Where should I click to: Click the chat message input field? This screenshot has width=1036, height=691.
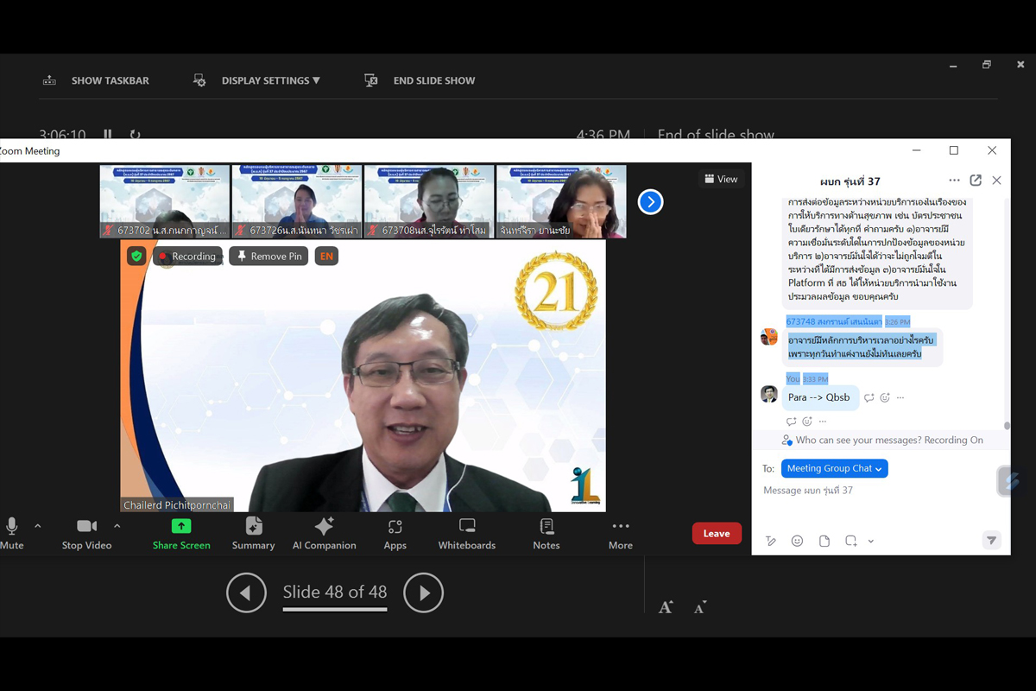point(872,491)
